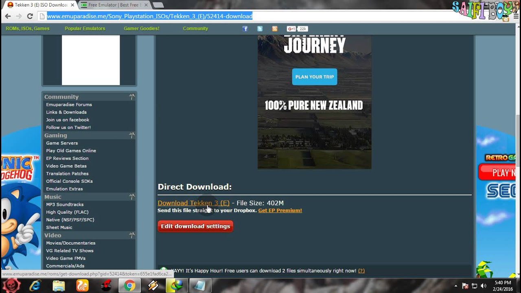521x293 pixels.
Task: Click the Happy Hour (?) help link
Action: click(361, 271)
